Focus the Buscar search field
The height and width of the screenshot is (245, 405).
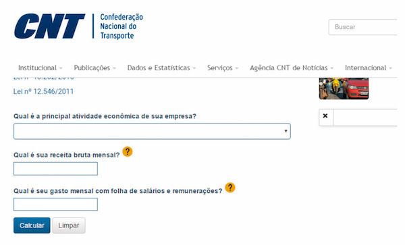(x=362, y=27)
